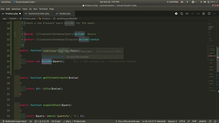Open the circular tray icon with dropdown arrow
The image size is (219, 123).
194,2
